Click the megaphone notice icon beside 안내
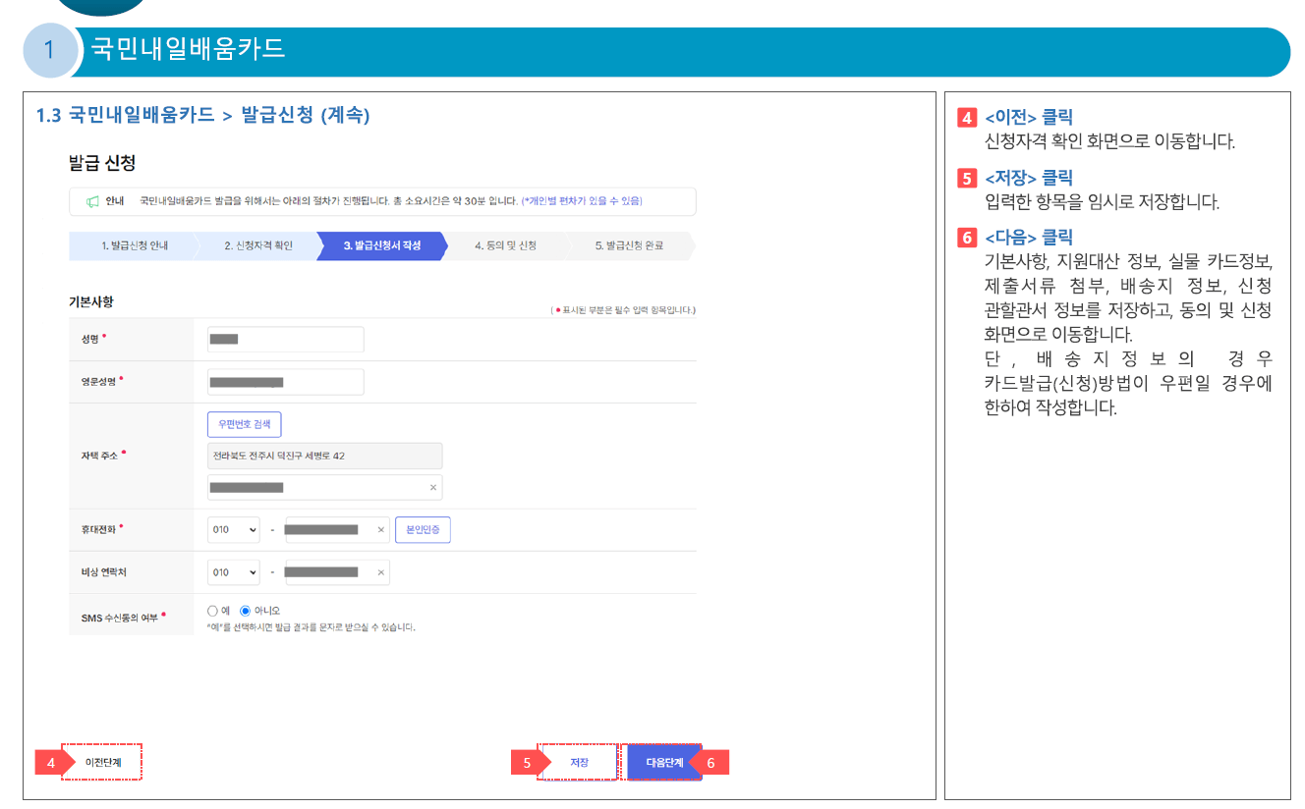Screen dimensions: 1305x809 (92, 201)
